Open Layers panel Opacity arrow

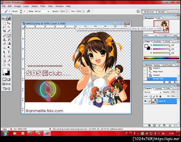point(177,92)
